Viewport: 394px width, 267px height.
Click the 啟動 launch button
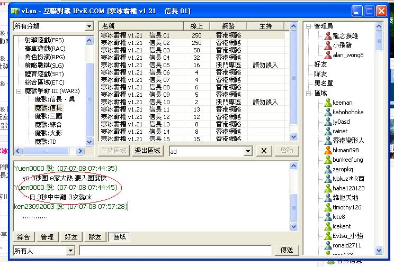click(286, 151)
